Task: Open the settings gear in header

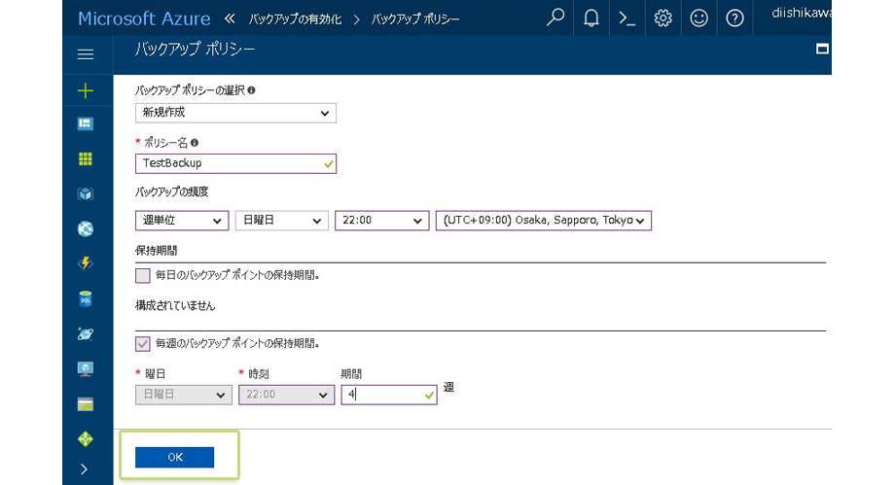Action: point(663,18)
